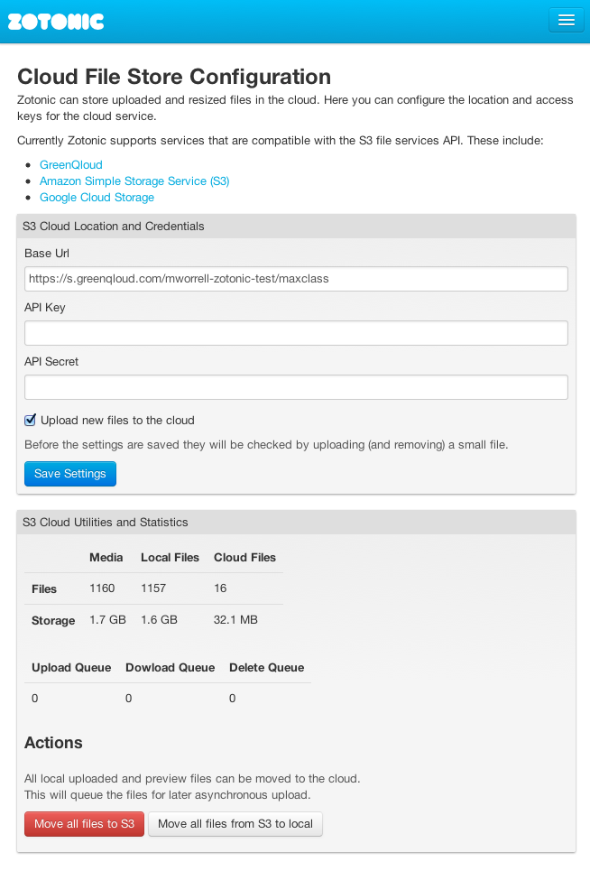590x871 pixels.
Task: Follow the Amazon Simple Storage Service link
Action: tap(134, 181)
